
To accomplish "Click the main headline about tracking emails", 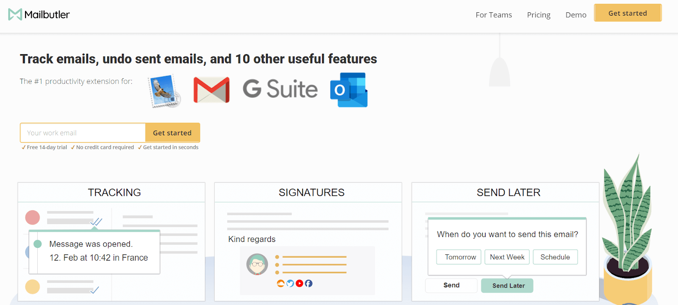I will (198, 59).
